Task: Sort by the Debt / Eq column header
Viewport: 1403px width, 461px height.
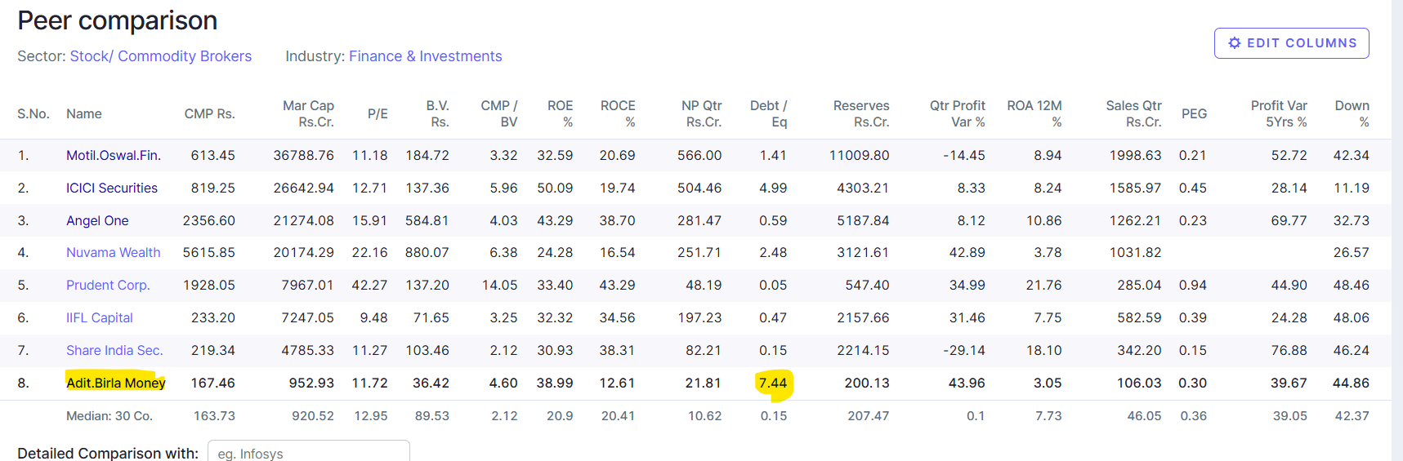Action: tap(768, 114)
